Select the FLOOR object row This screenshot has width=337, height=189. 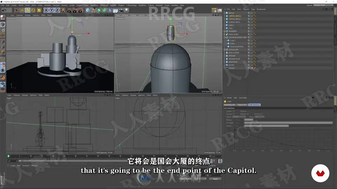point(231,65)
